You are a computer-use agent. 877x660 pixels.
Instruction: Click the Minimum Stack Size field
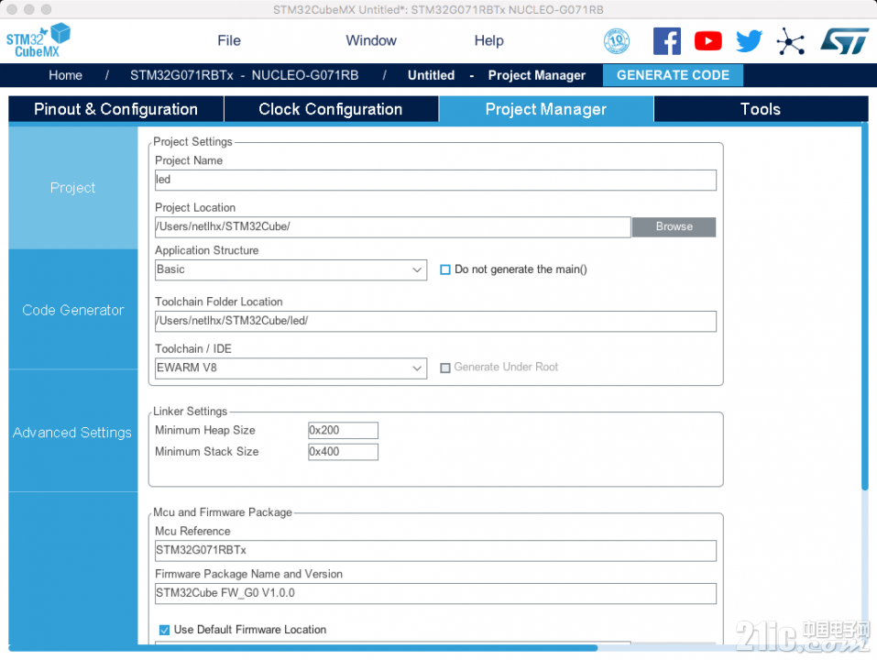(x=343, y=452)
